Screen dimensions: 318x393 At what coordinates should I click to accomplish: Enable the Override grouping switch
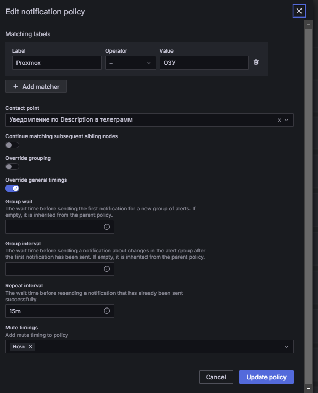12,167
